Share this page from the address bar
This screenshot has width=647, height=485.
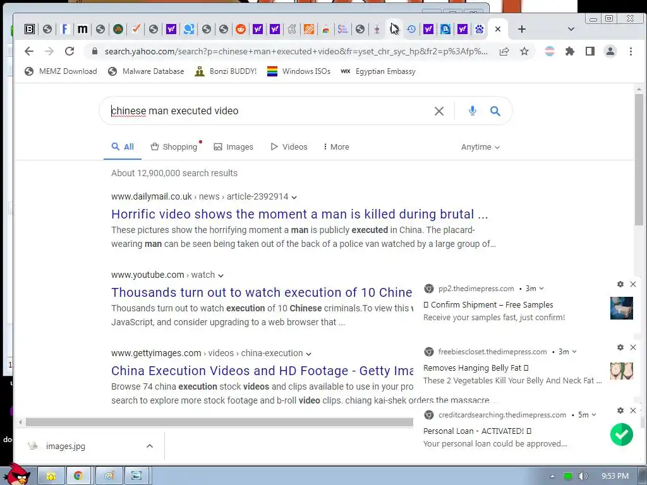tap(504, 51)
